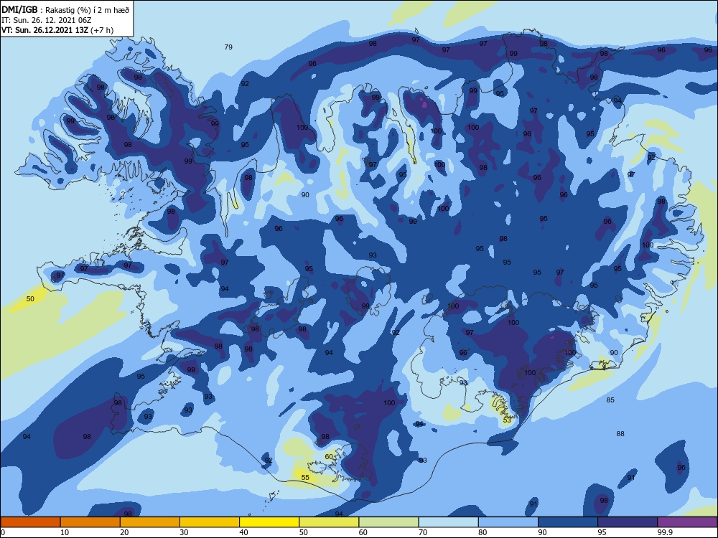
Task: Click the '79' value over the northern sea
Action: (228, 47)
